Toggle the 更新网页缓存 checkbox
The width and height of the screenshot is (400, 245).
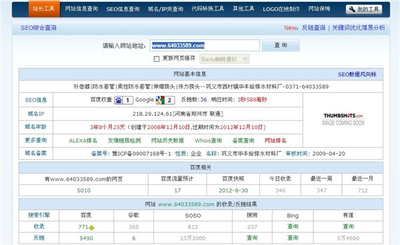pyautogui.click(x=157, y=59)
